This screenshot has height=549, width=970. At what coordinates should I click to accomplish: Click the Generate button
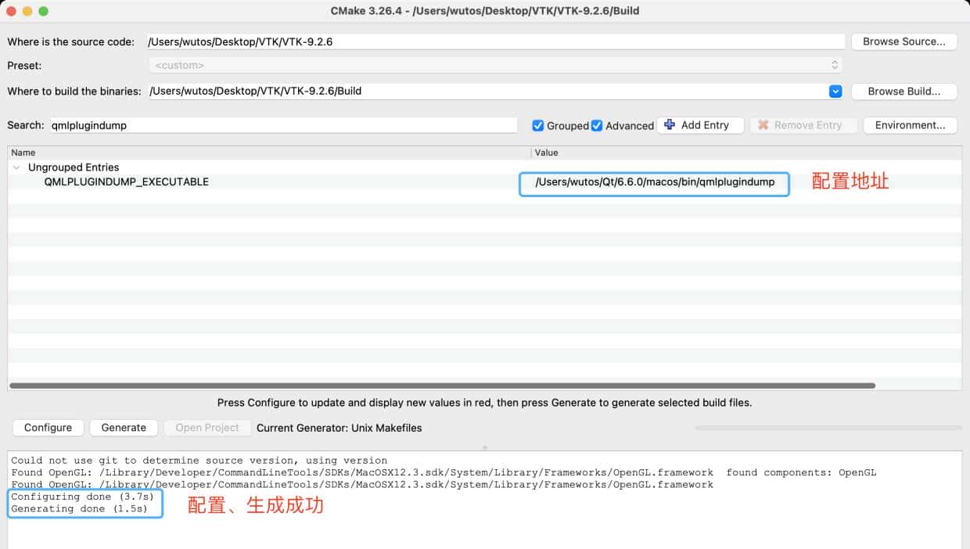[124, 428]
